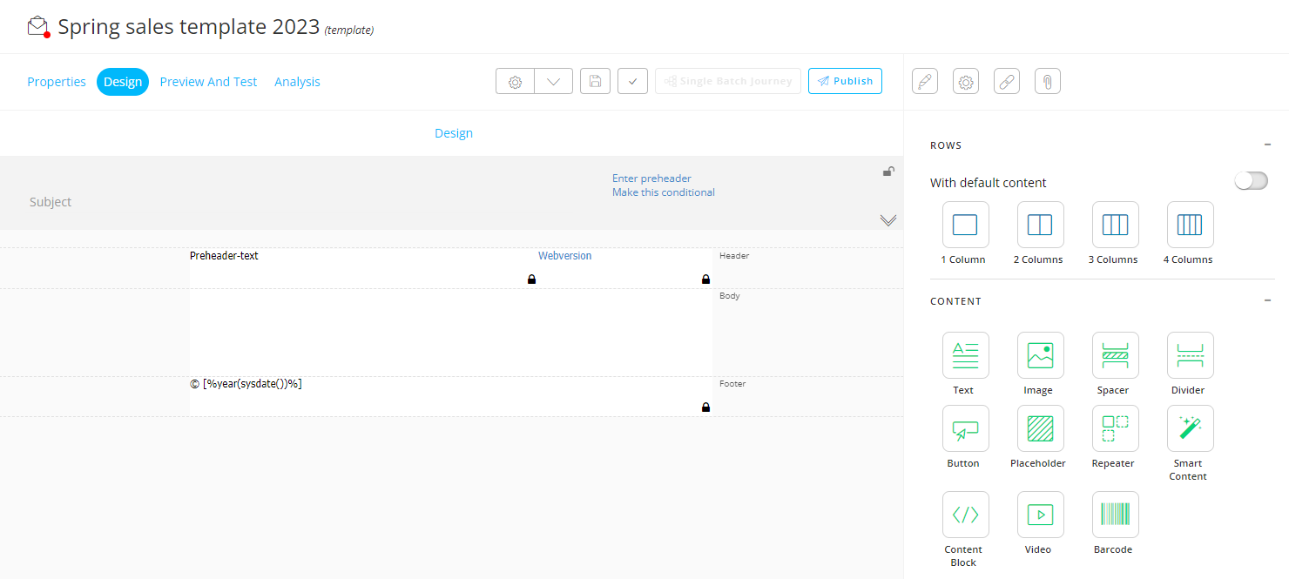The height and width of the screenshot is (579, 1289).
Task: Click the Enter preheader link
Action: (x=651, y=178)
